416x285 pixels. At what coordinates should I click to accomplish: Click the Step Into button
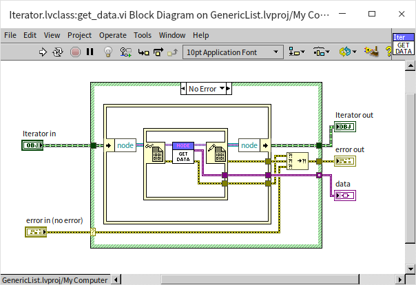pos(143,52)
